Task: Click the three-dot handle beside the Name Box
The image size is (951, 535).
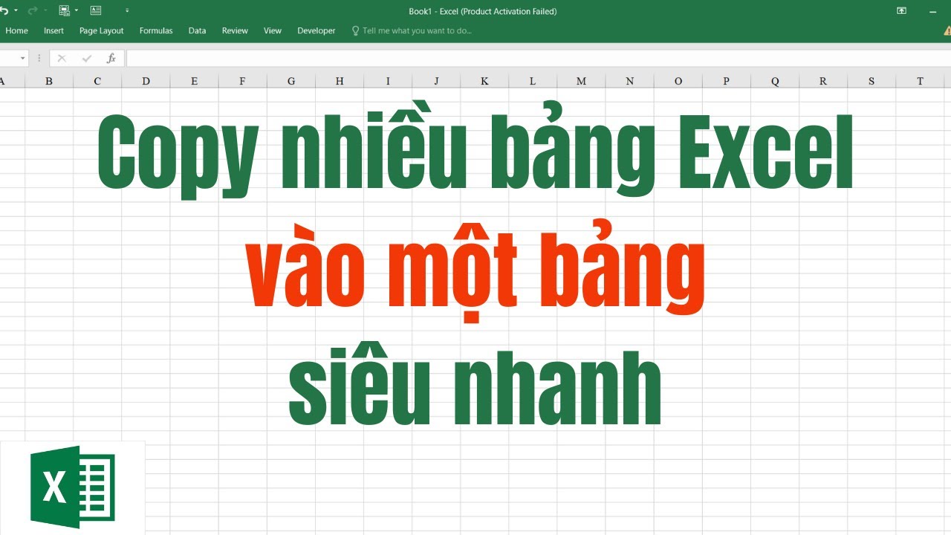Action: (x=39, y=58)
